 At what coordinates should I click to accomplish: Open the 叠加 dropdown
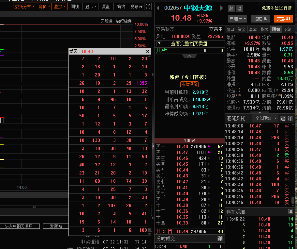tap(59, 7)
